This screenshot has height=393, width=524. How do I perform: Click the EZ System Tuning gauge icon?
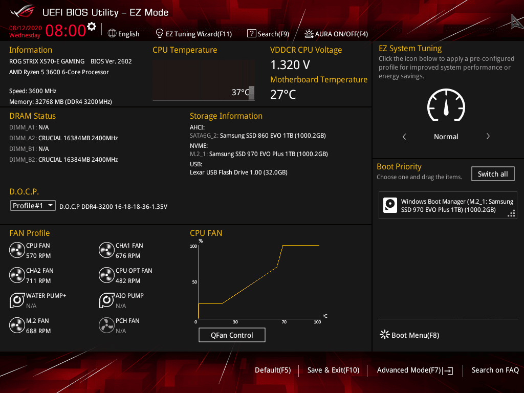point(446,105)
